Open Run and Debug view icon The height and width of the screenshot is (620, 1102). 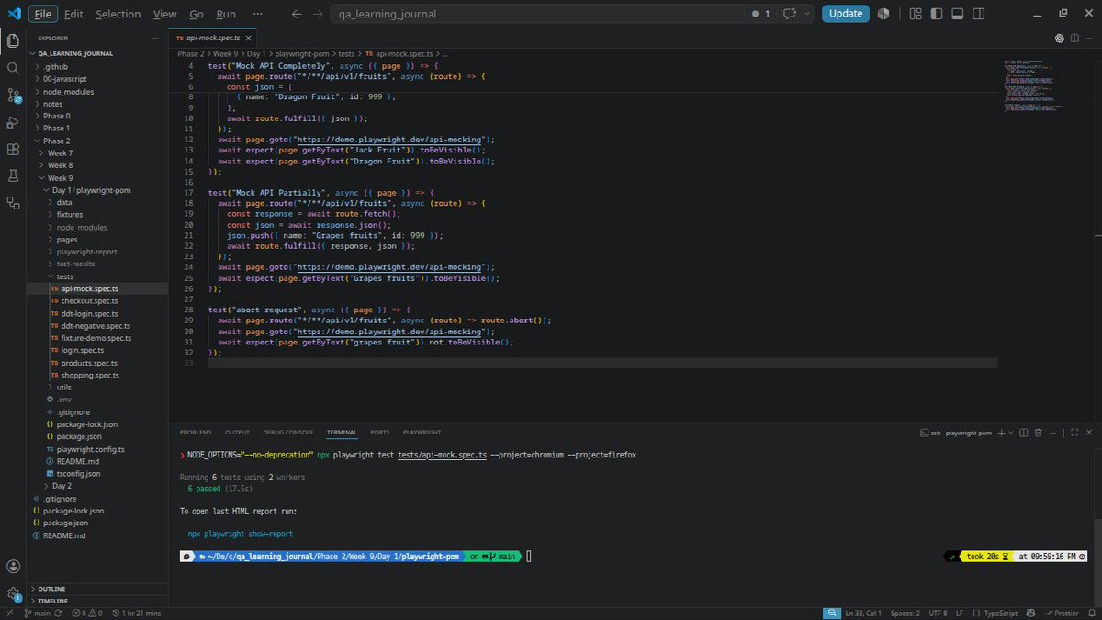point(13,122)
